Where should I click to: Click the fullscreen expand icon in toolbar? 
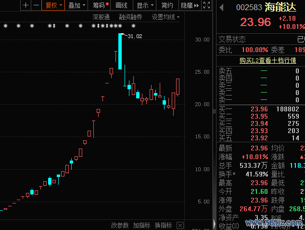tap(206, 5)
